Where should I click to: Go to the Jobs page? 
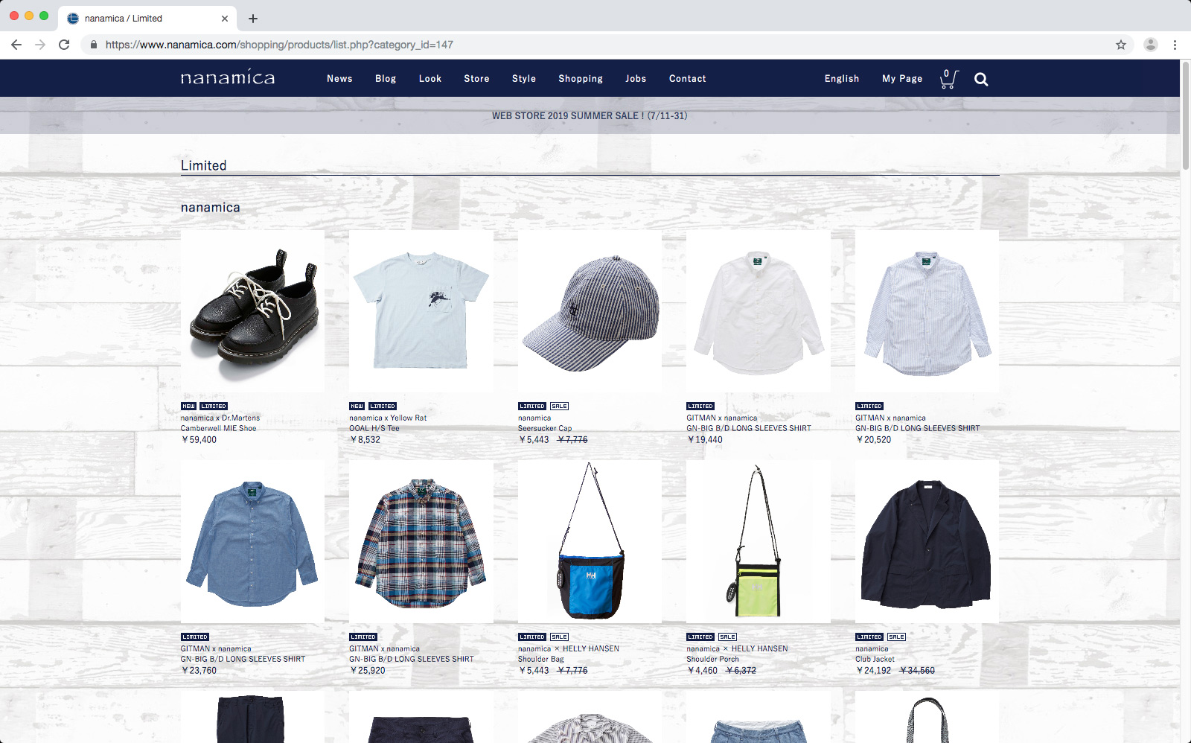tap(636, 79)
